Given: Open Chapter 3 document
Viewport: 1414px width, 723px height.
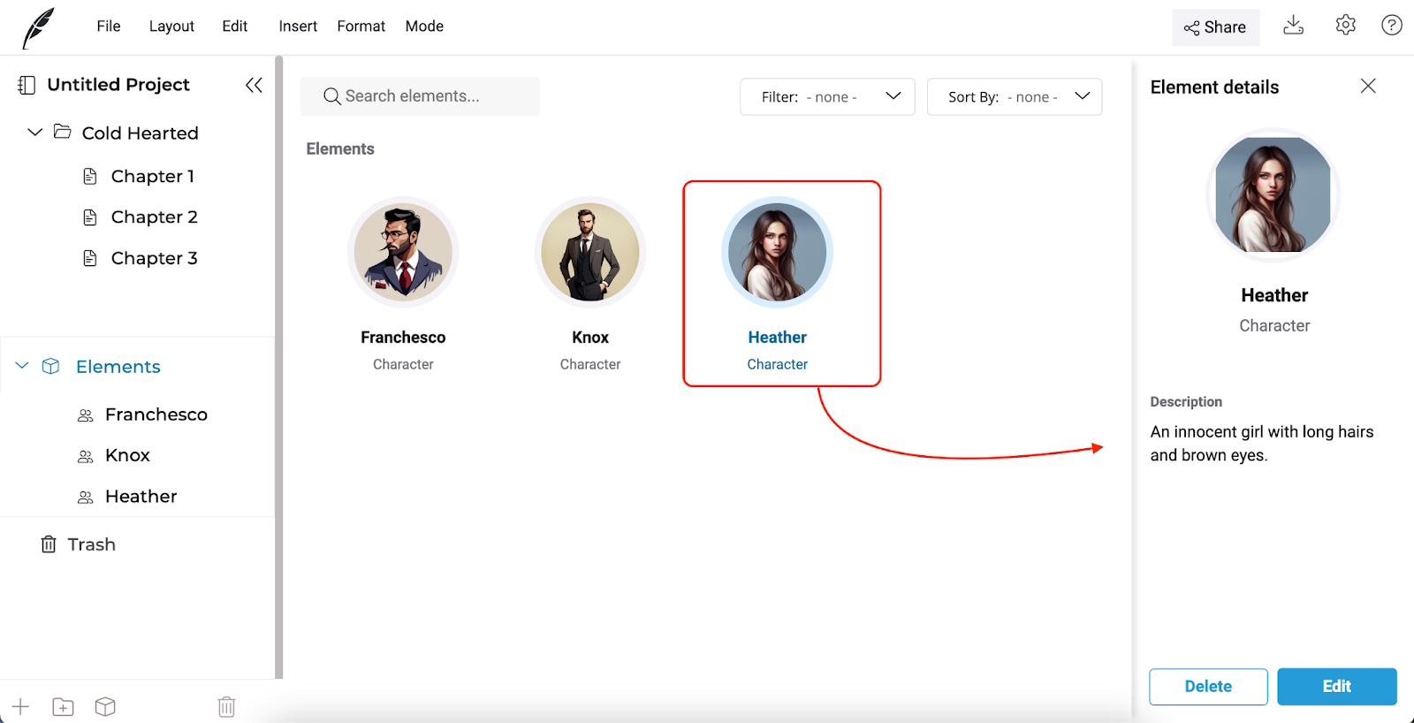Looking at the screenshot, I should tap(154, 258).
